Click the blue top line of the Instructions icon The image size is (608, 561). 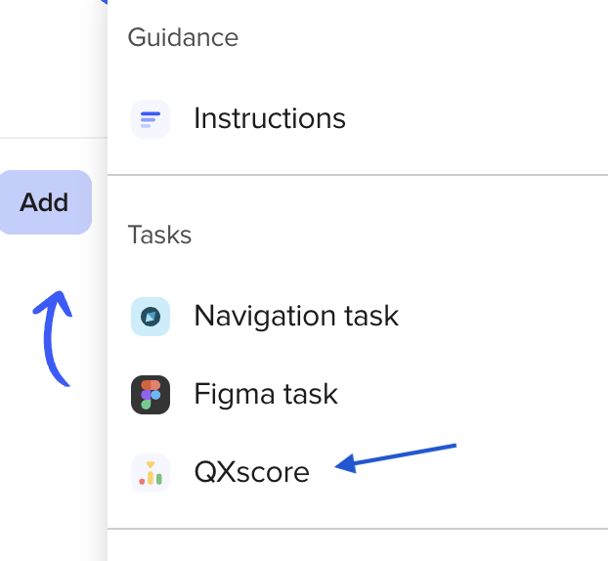[x=151, y=114]
